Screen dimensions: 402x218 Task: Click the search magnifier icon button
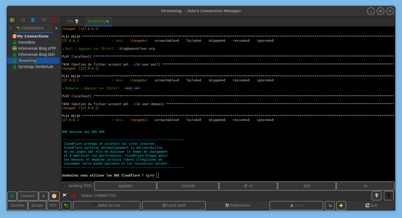[x=12, y=196]
